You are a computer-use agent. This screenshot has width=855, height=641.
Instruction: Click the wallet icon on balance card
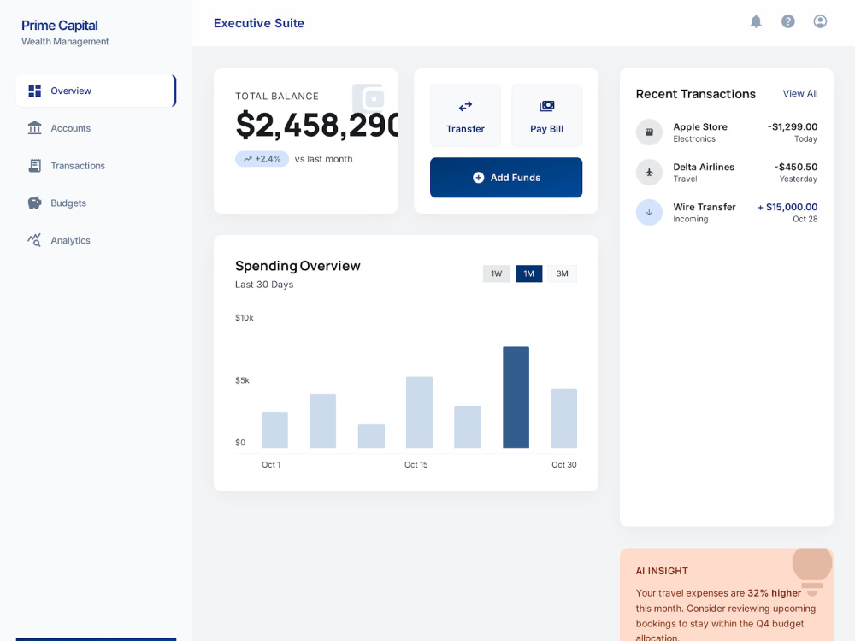[x=369, y=98]
